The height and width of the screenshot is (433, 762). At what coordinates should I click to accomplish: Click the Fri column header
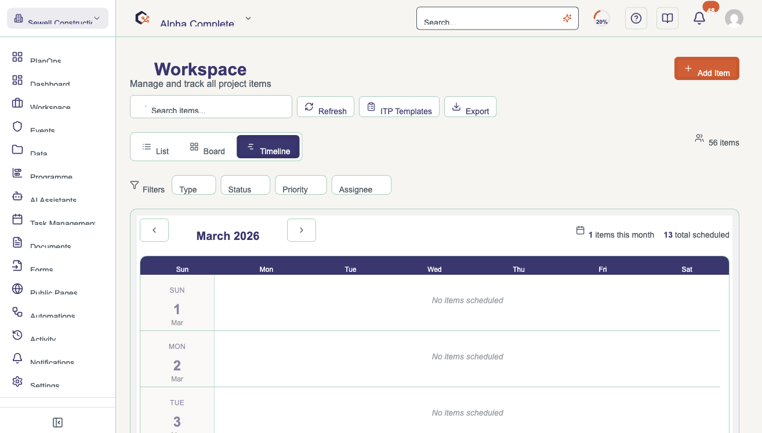603,269
